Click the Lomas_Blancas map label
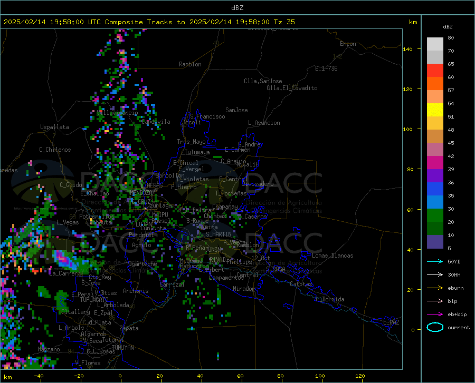This screenshot has height=383, width=475. pyautogui.click(x=332, y=256)
